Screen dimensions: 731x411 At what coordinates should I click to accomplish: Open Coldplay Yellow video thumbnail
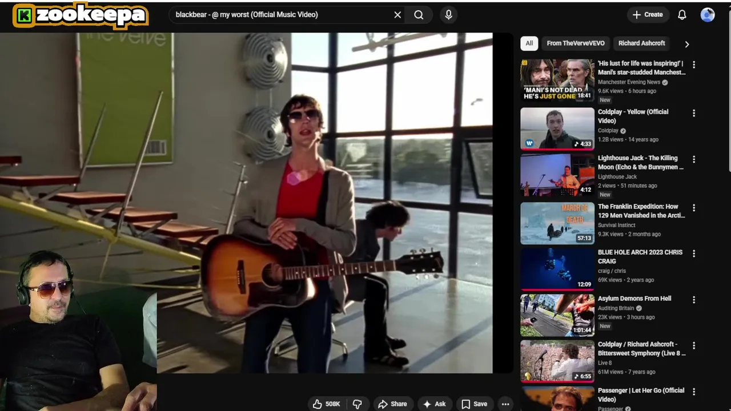tap(557, 128)
